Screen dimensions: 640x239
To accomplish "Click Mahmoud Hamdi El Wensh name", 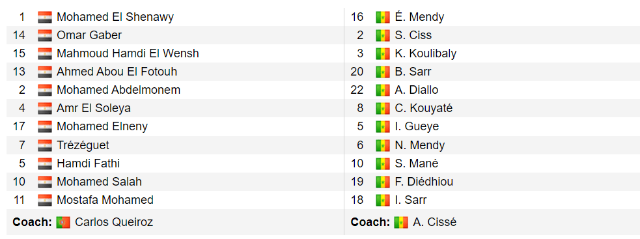I will [x=128, y=53].
